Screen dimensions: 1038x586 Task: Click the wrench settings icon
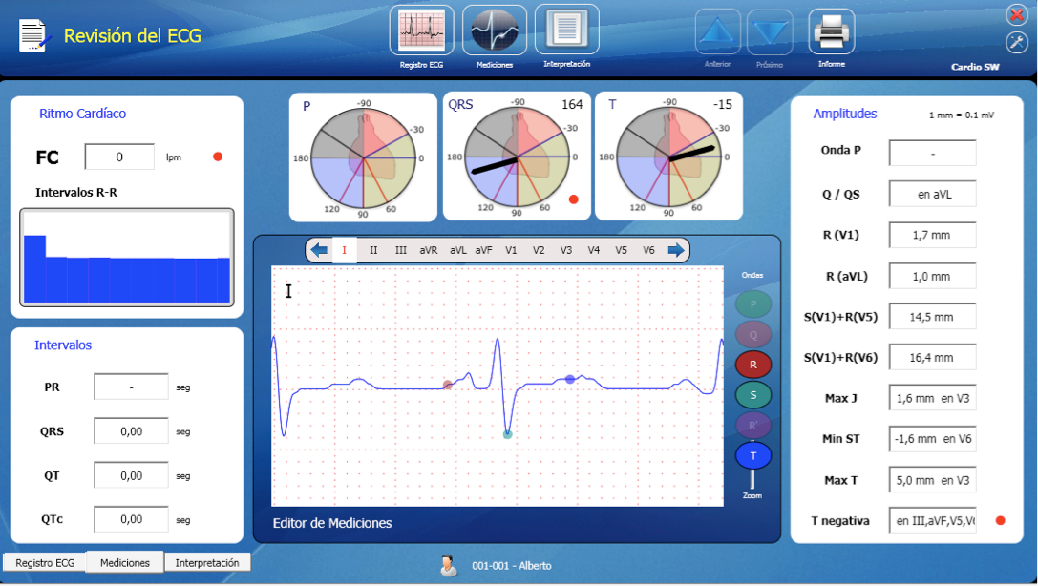click(x=1016, y=42)
